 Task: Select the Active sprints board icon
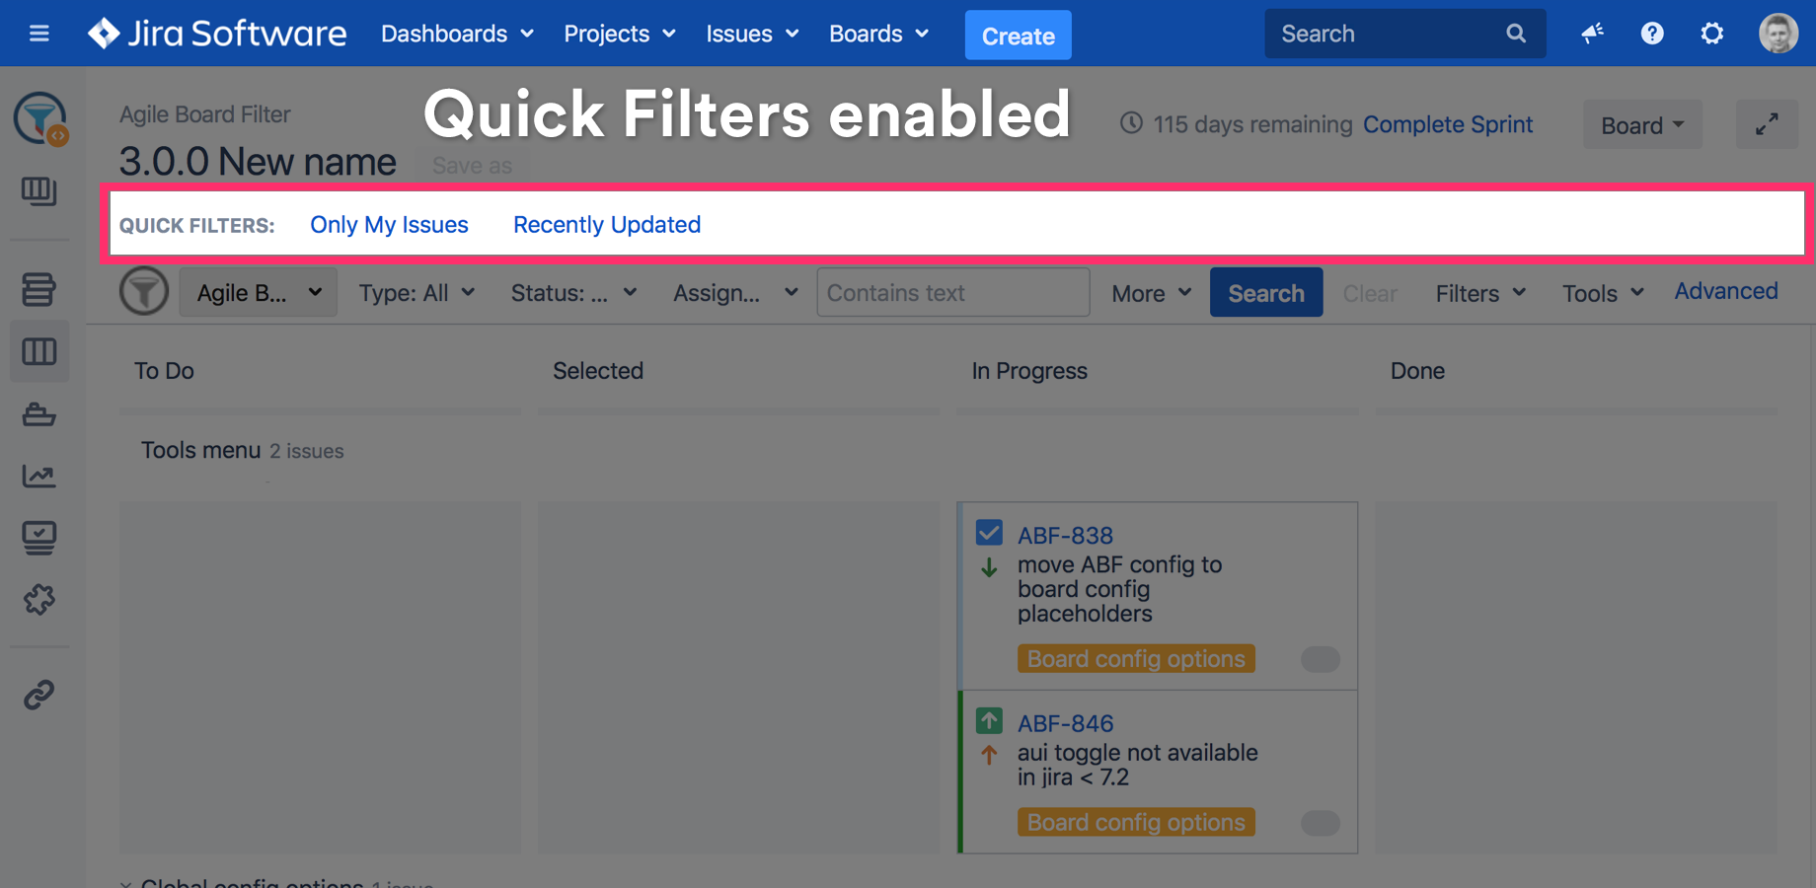39,351
